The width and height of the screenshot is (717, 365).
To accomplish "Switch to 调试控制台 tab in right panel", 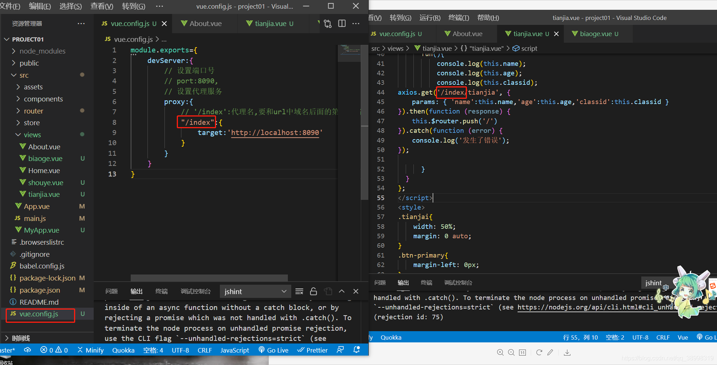I will point(458,282).
